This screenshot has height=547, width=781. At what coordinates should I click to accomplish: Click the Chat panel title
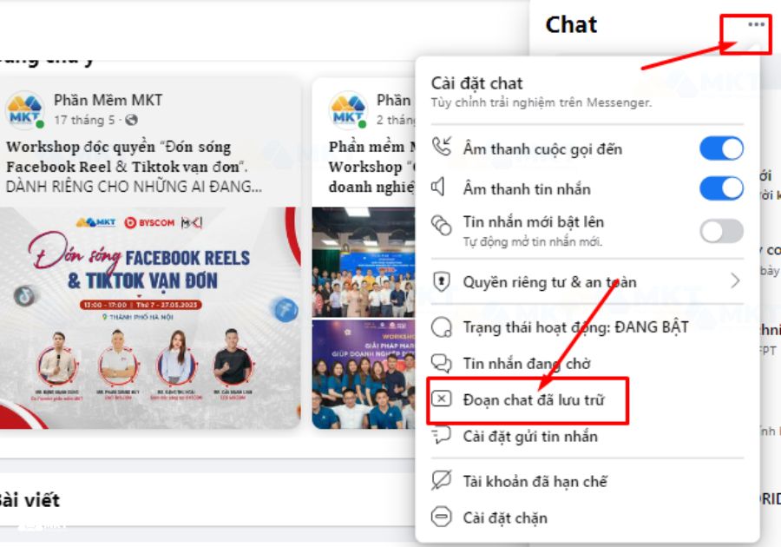[x=571, y=24]
